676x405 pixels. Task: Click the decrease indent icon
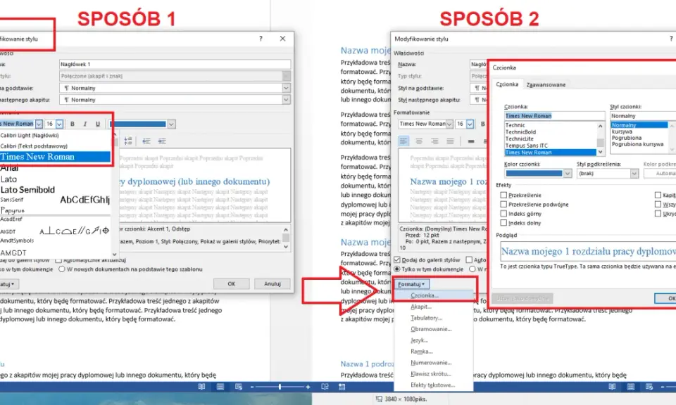tap(146, 141)
